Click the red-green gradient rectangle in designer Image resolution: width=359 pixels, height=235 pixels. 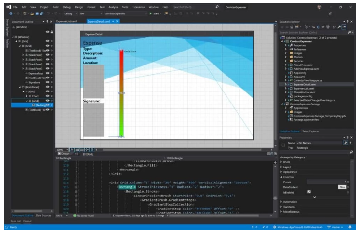tap(121, 91)
